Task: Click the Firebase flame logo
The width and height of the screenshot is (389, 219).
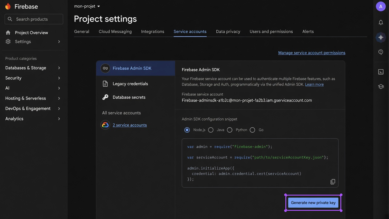Action: click(8, 6)
